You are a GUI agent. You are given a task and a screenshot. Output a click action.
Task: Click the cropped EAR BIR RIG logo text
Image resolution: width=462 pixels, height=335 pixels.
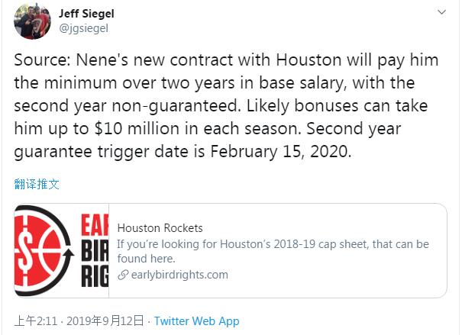(x=95, y=250)
